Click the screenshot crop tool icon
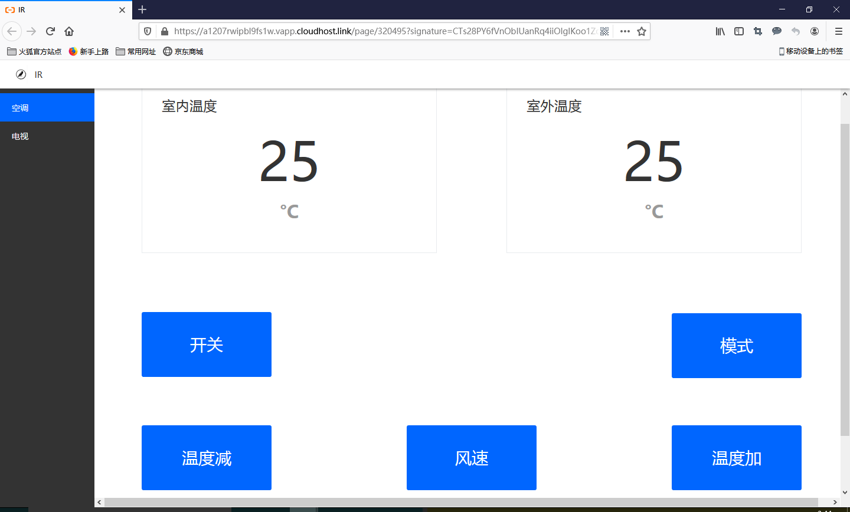 click(758, 31)
